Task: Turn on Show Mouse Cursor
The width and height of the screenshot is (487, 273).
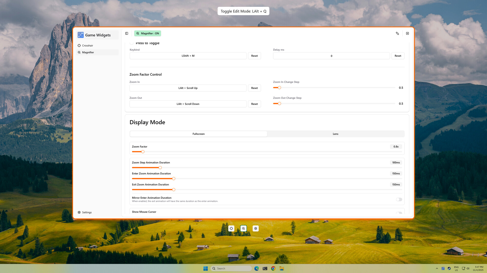Action: 399,214
